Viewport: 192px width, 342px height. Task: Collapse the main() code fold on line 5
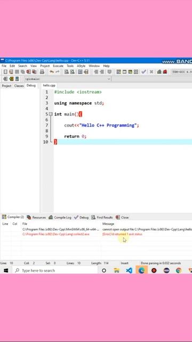pos(51,114)
